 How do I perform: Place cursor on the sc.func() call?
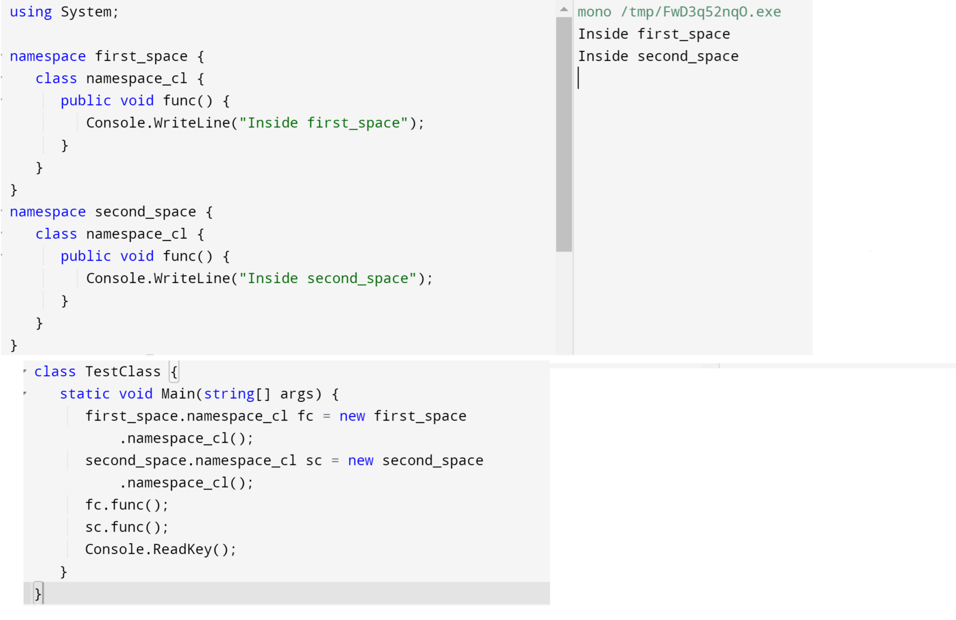click(126, 527)
